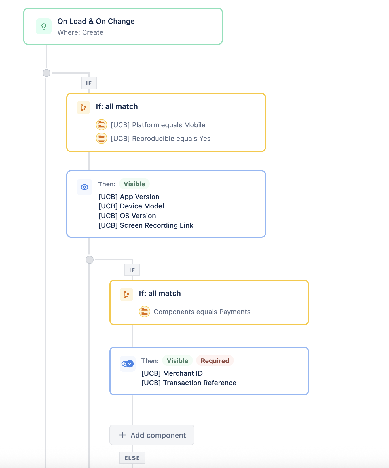Click branch icon in Components condition card
This screenshot has height=468, width=389.
pyautogui.click(x=126, y=294)
